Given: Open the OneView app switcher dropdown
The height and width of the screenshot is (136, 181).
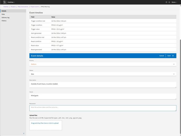Looking at the screenshot, I should tap(11, 2).
